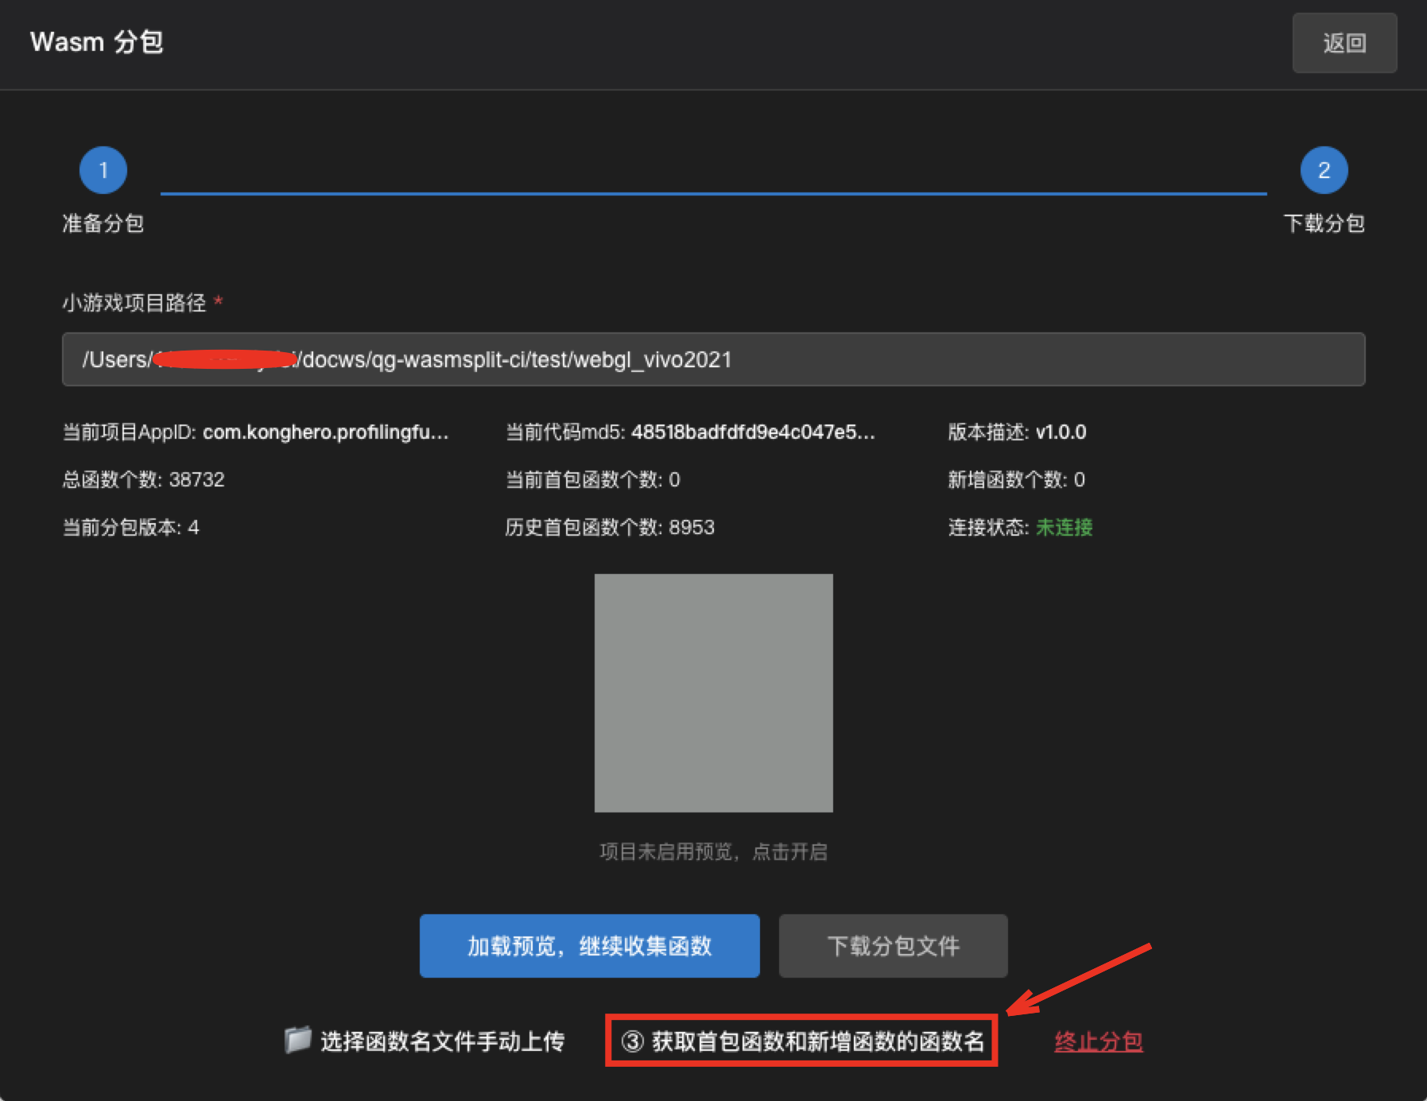Select step 1 circle in the stepper
This screenshot has width=1427, height=1101.
[x=103, y=170]
